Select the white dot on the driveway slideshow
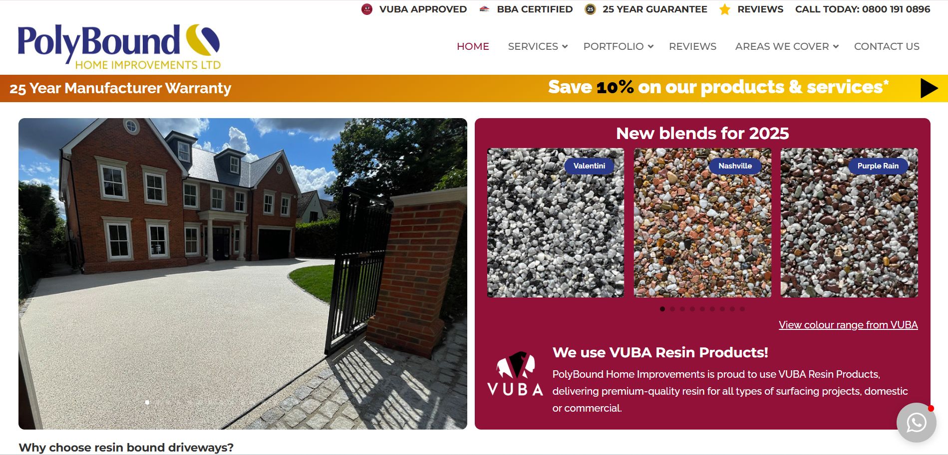Screen dimensions: 948x455 click(x=147, y=402)
